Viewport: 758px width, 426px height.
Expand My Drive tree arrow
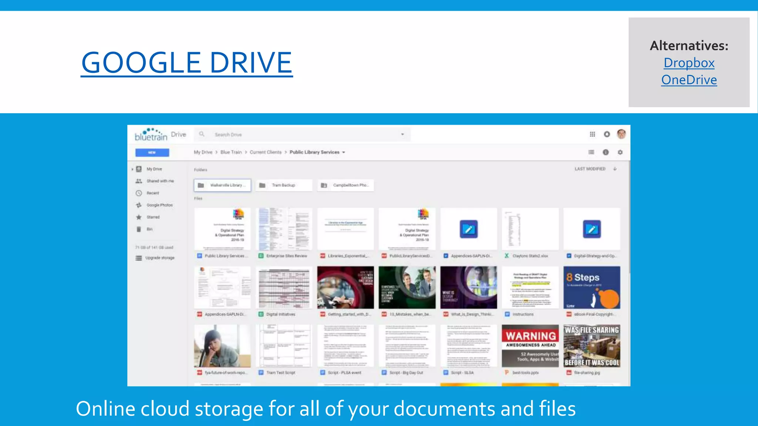point(132,169)
